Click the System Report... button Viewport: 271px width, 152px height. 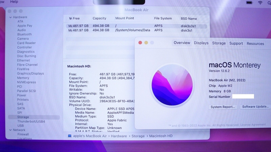[223, 107]
